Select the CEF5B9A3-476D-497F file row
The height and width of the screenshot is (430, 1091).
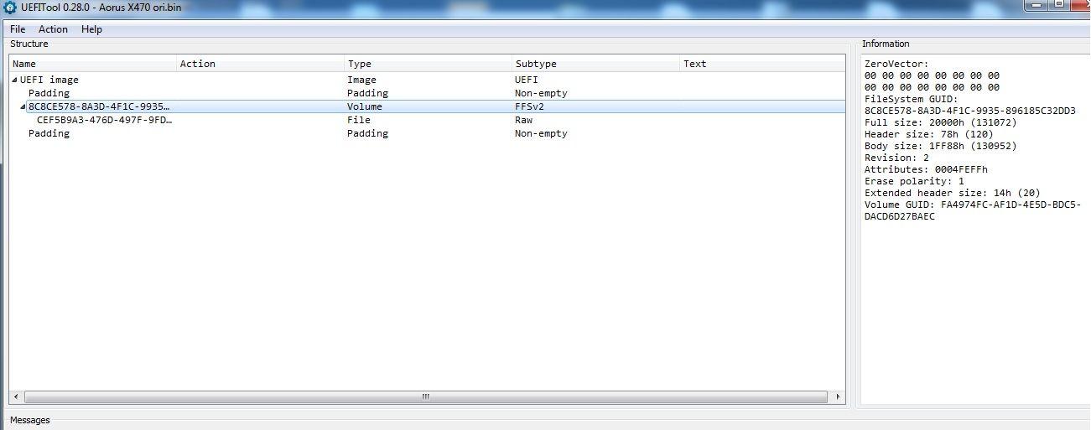(428, 121)
